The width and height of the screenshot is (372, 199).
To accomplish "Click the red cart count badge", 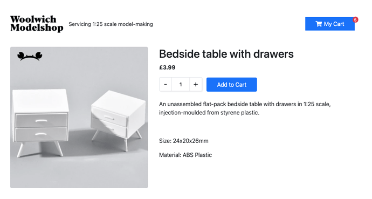I will (355, 20).
